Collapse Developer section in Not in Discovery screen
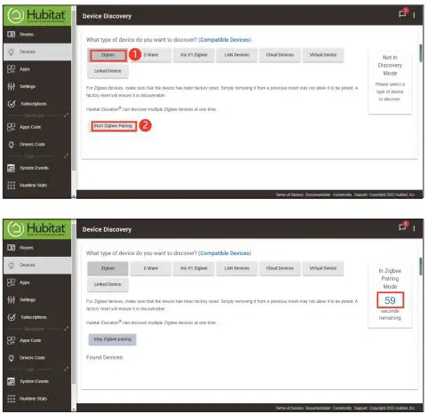428x414 pixels. coord(66,115)
